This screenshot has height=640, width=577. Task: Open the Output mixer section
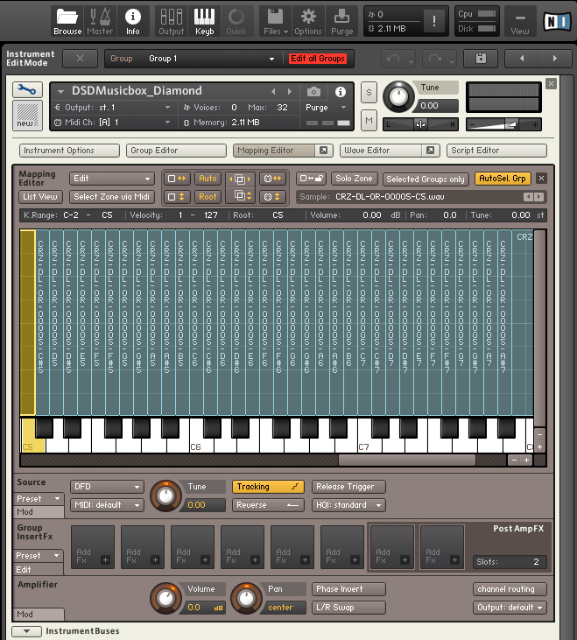tap(171, 22)
